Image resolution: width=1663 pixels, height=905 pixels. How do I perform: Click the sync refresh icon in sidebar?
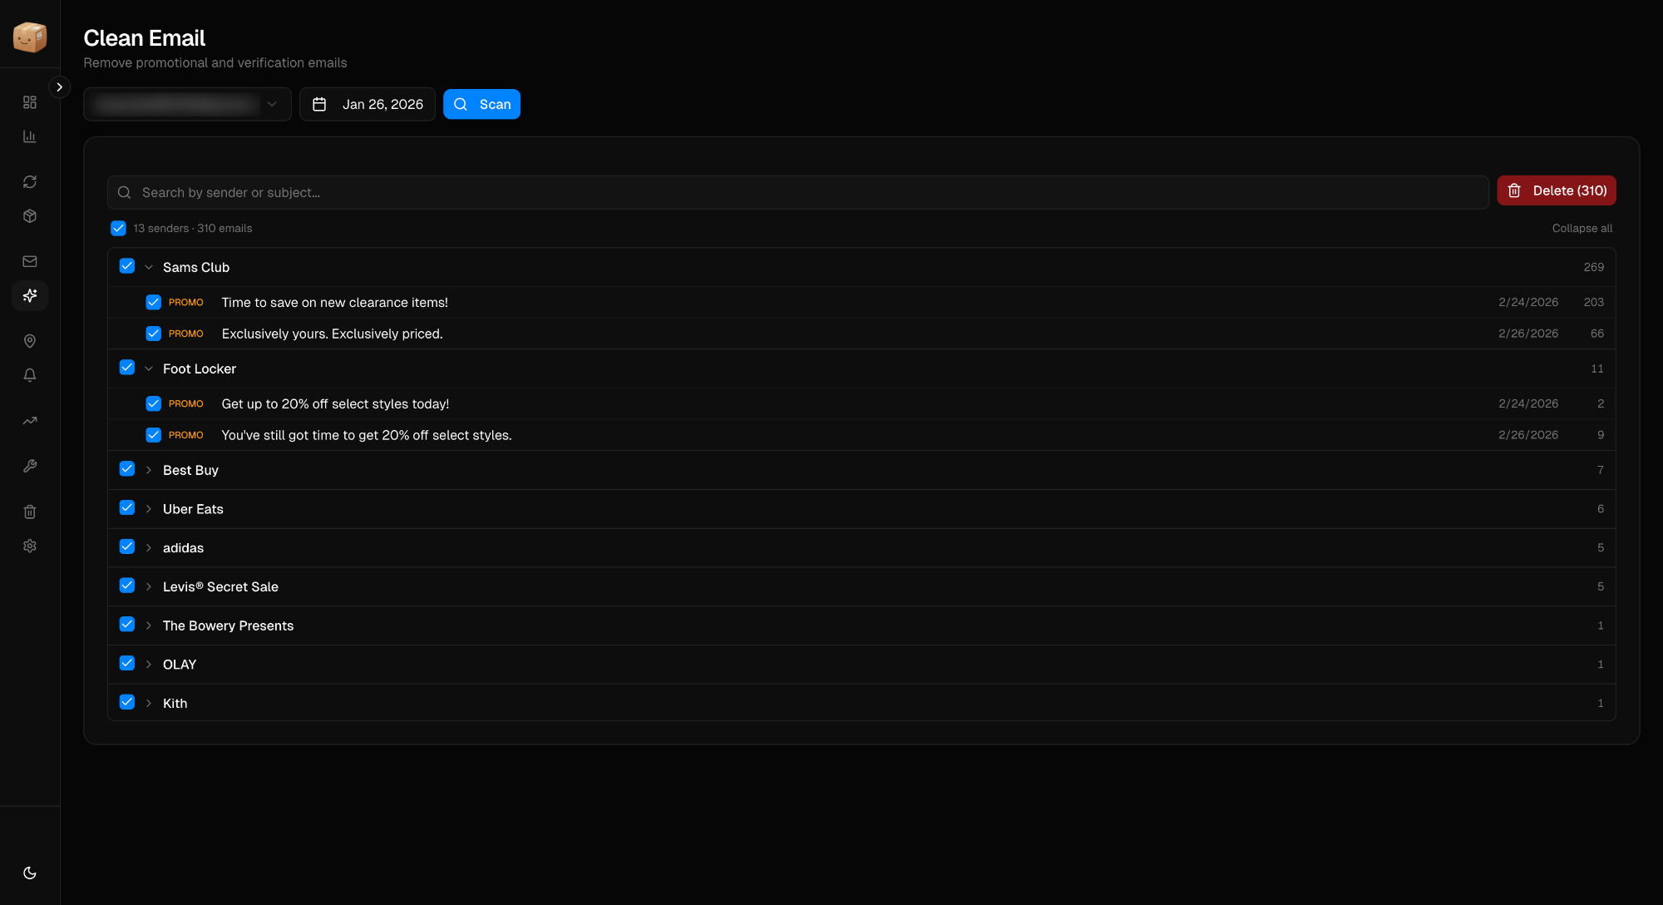click(x=30, y=181)
